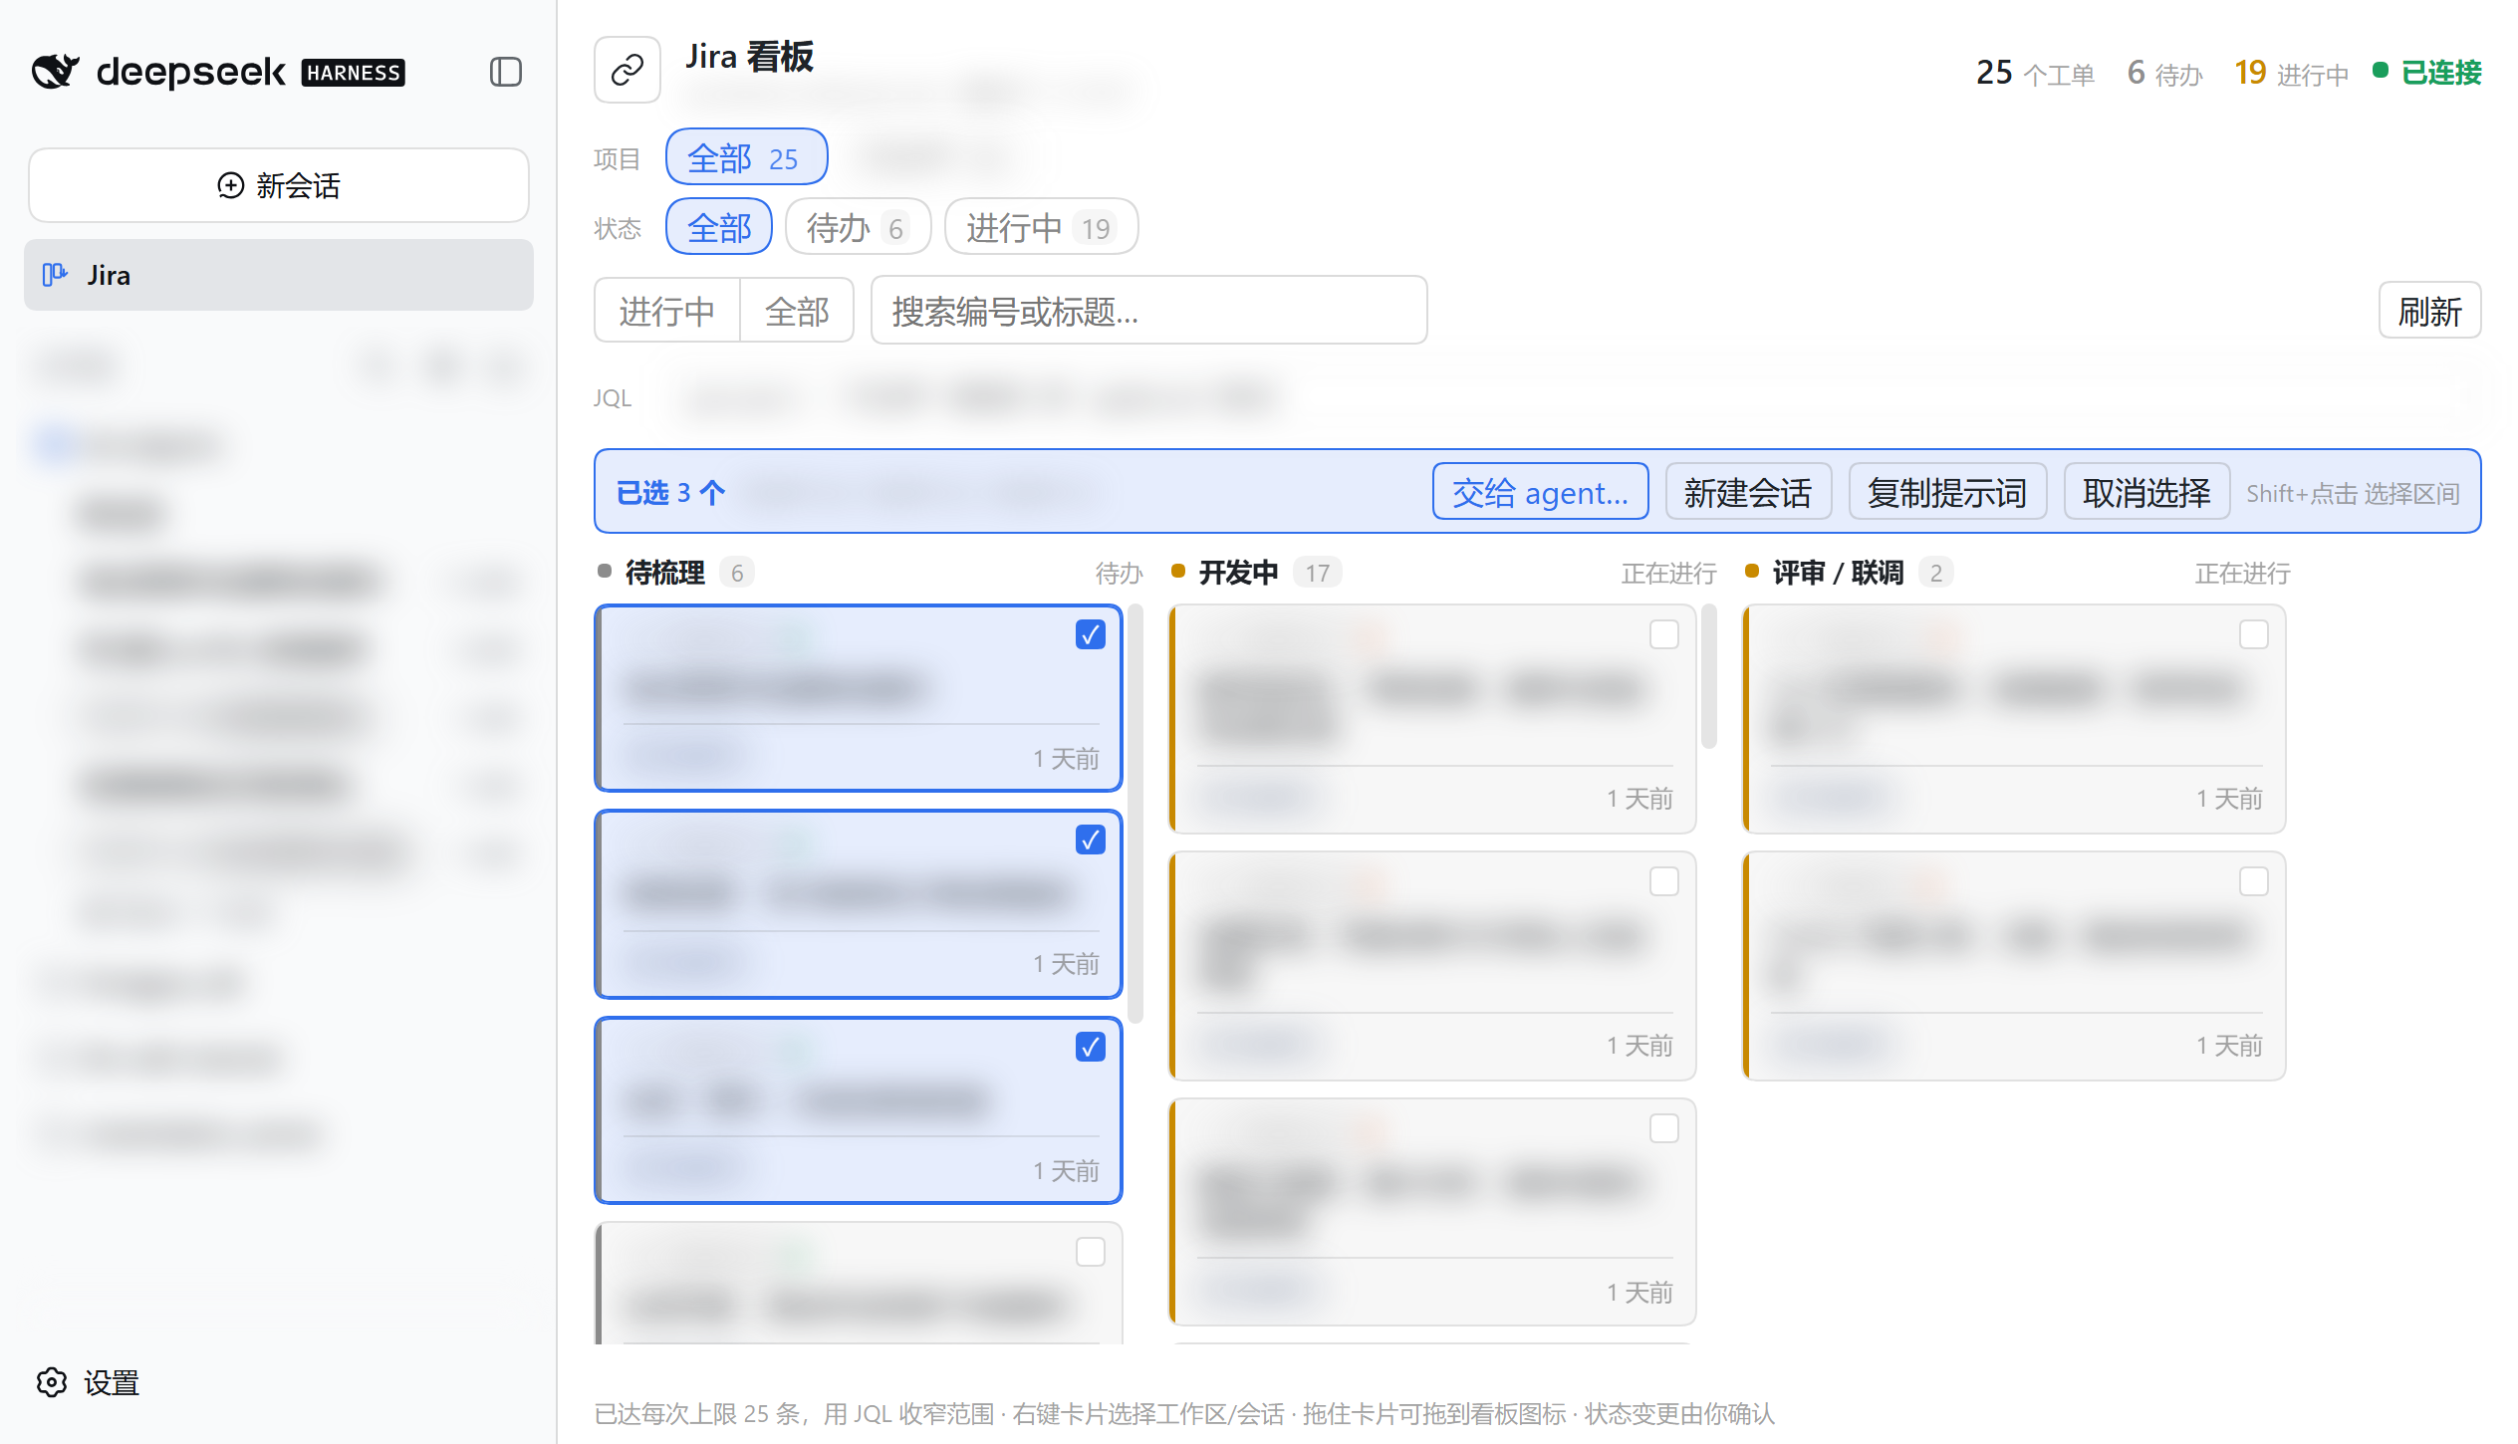The width and height of the screenshot is (2518, 1444).
Task: Click the 复制提示词 button
Action: point(1947,492)
